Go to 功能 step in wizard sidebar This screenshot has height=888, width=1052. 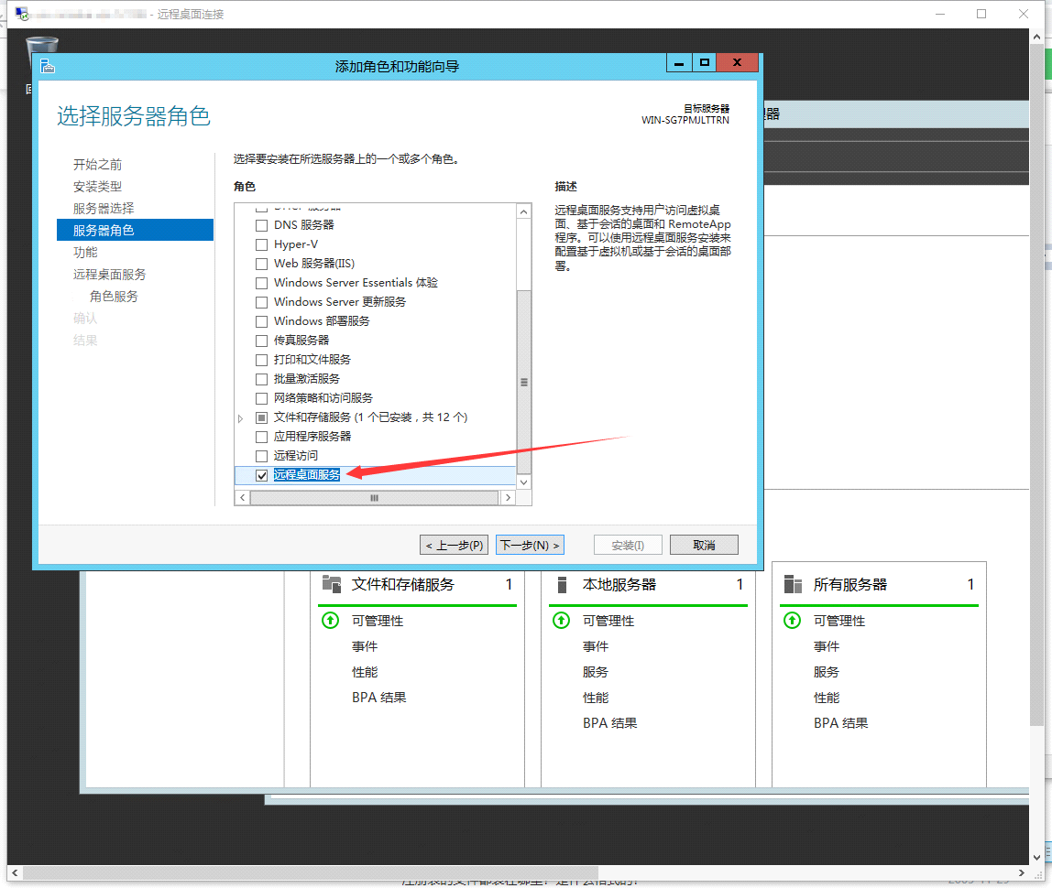click(85, 252)
